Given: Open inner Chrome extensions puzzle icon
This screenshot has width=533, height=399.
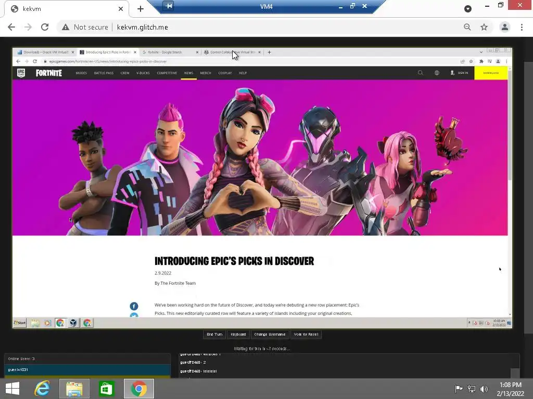Looking at the screenshot, I should pyautogui.click(x=481, y=61).
